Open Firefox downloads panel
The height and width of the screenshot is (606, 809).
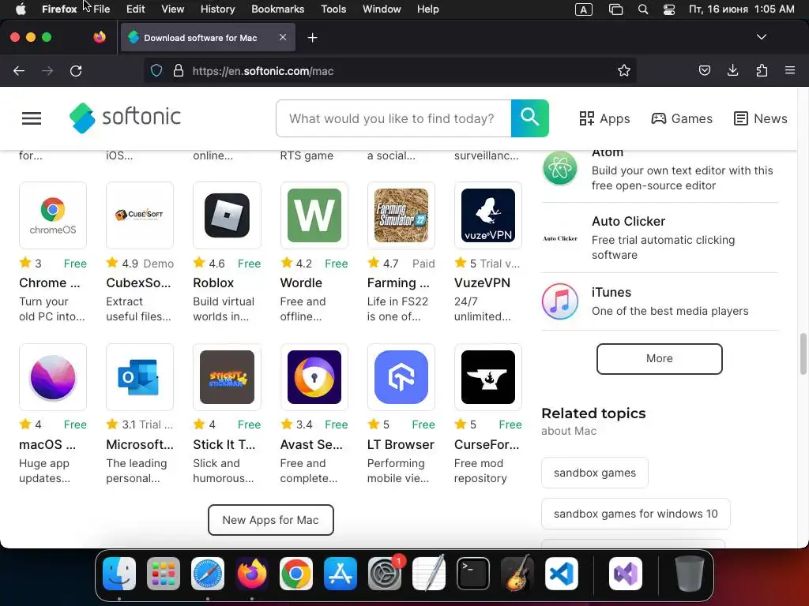(x=732, y=70)
